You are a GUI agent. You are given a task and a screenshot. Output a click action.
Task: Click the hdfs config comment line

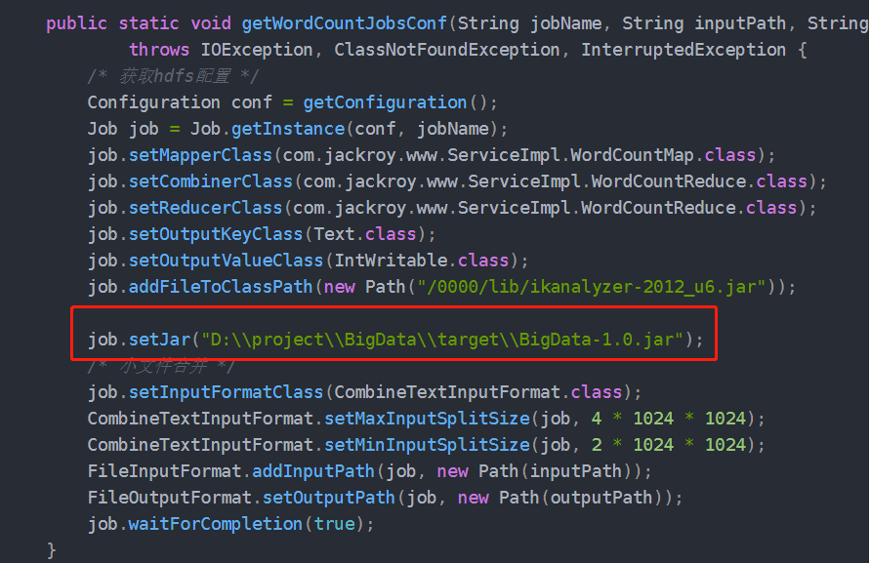pos(173,76)
